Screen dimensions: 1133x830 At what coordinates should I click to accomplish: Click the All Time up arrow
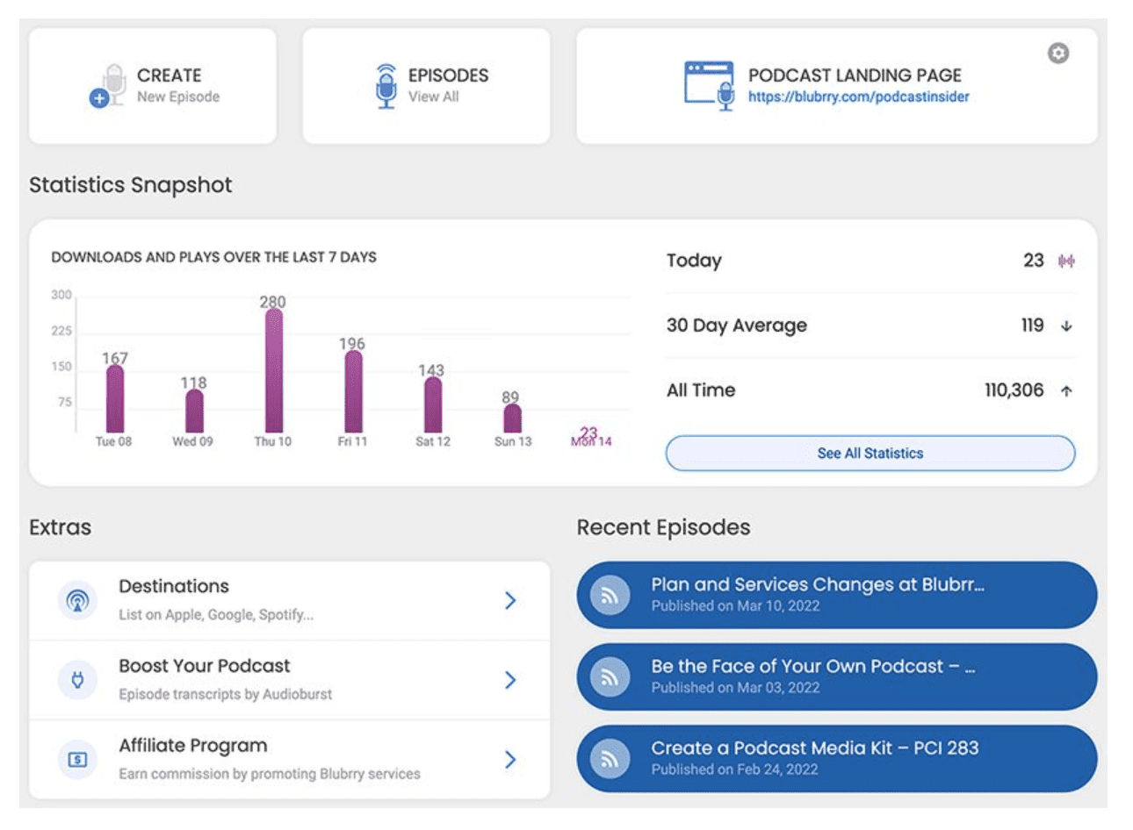pos(1066,391)
